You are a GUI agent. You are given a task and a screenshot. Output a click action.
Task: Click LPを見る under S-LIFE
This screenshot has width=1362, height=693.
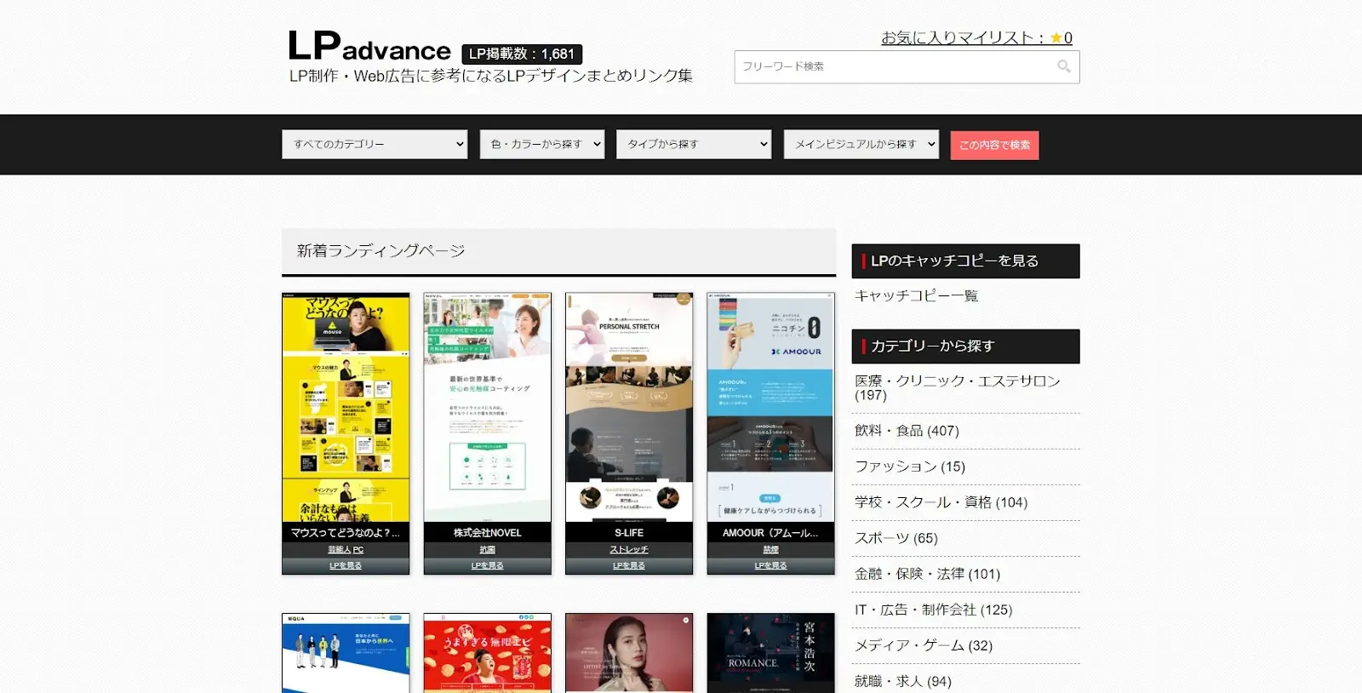tap(629, 565)
